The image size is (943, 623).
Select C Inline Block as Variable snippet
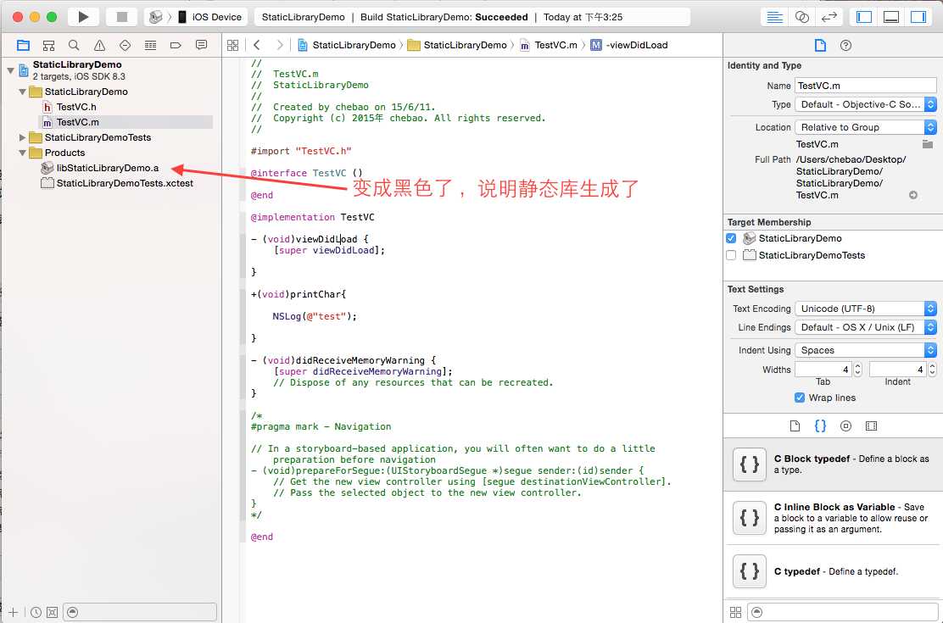[834, 519]
